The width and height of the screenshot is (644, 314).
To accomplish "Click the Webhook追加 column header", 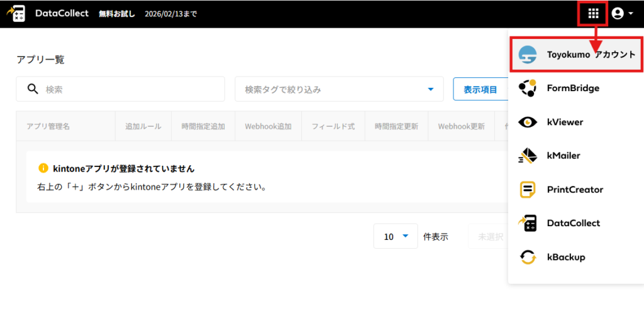I will coord(268,126).
